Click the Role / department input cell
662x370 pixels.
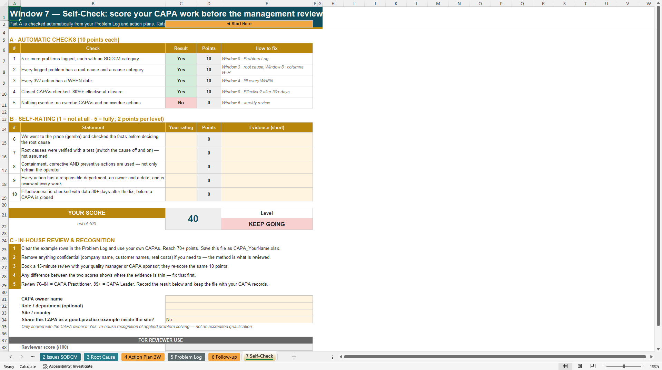coord(239,306)
